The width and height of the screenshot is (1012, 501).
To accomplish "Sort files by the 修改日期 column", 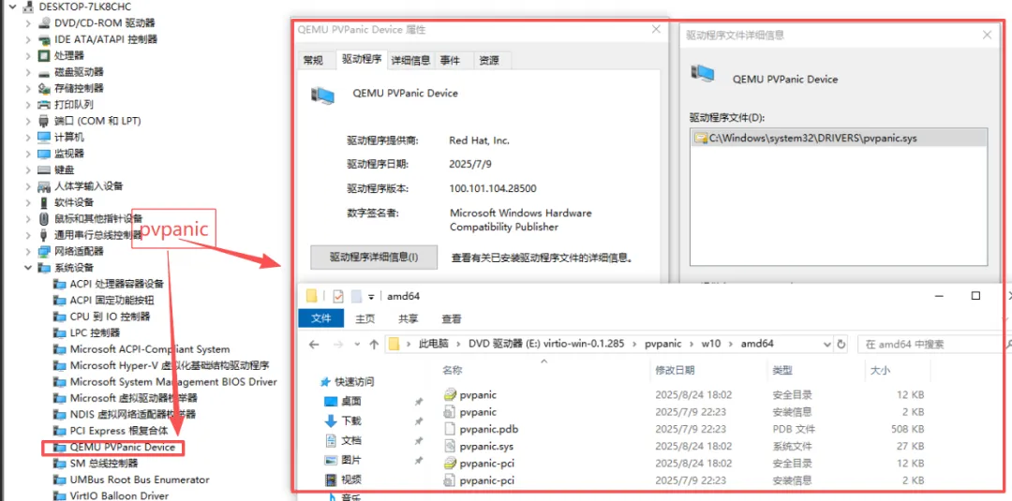I will point(675,371).
